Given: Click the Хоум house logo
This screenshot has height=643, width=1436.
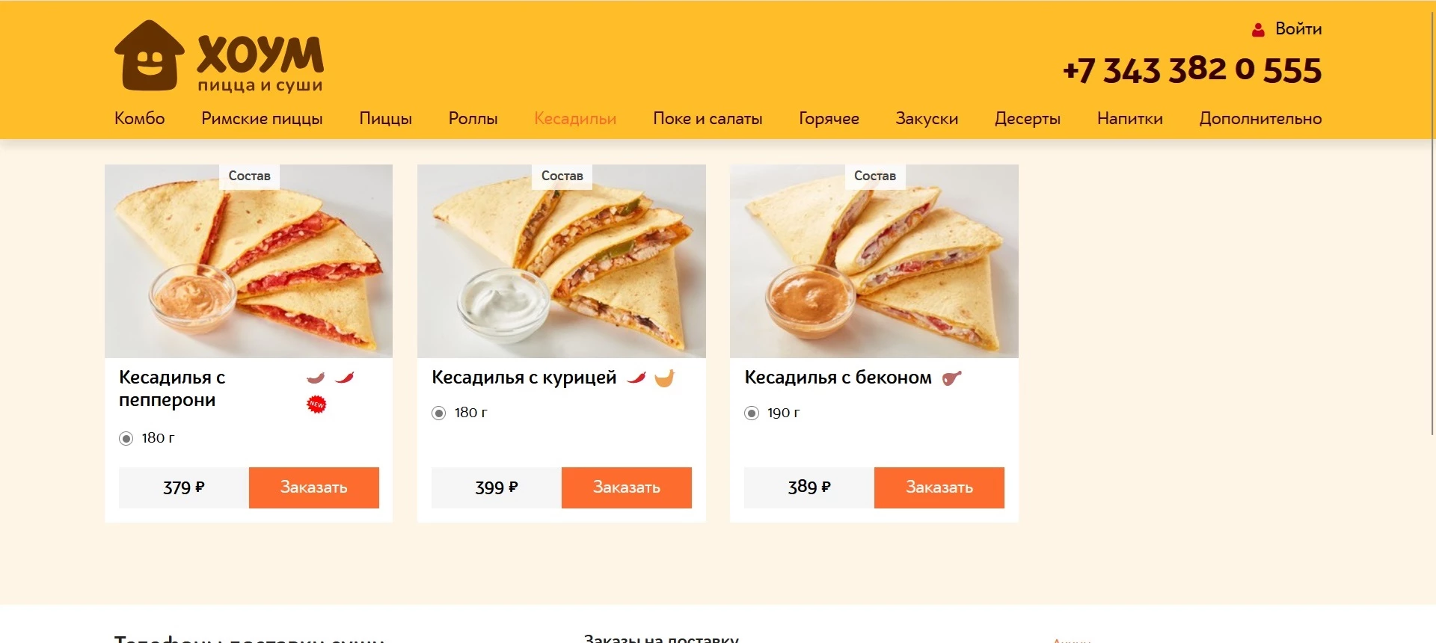Looking at the screenshot, I should (148, 55).
